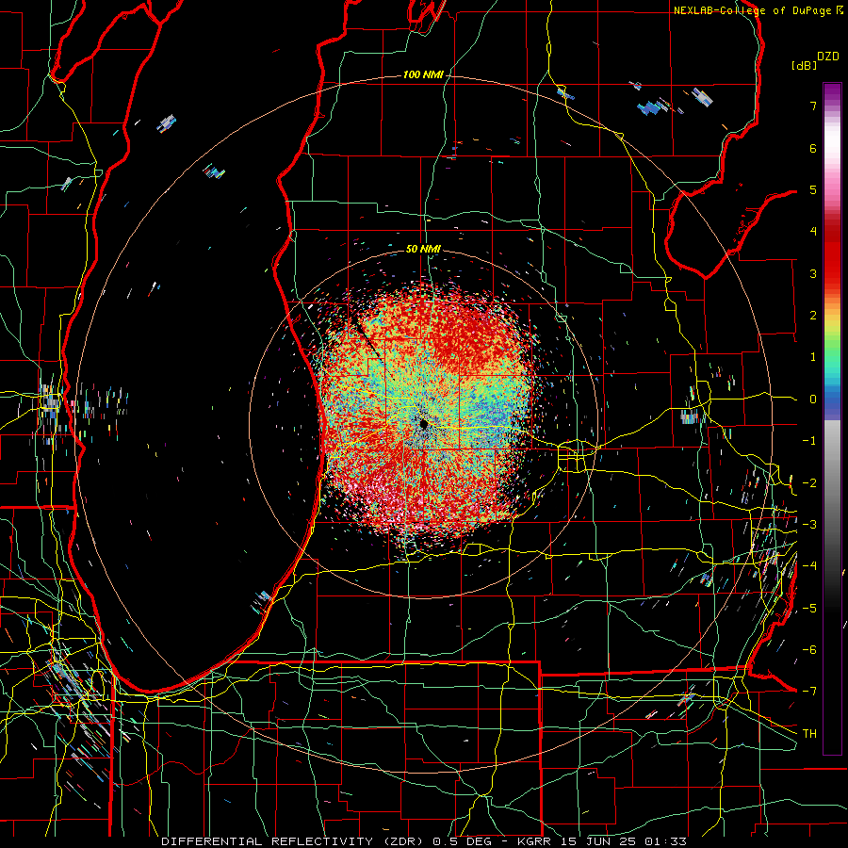
Task: Click the "[dB]" unit label
Action: [x=804, y=65]
